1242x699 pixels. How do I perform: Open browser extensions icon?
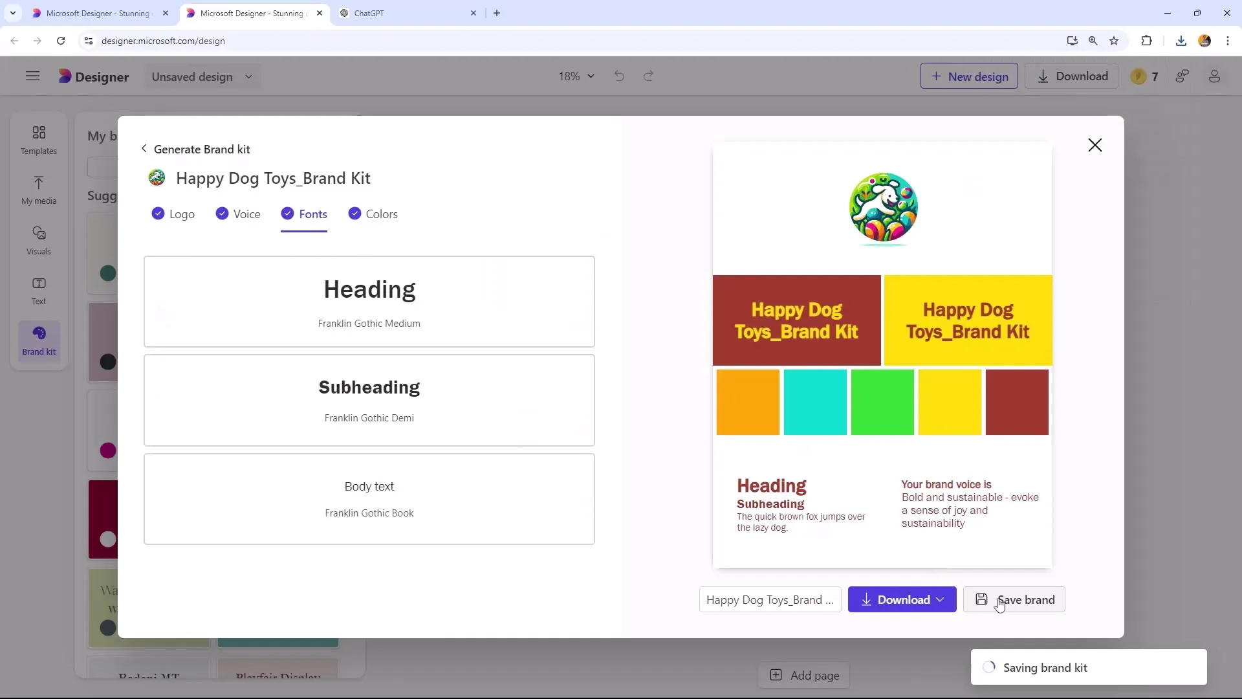pos(1146,41)
